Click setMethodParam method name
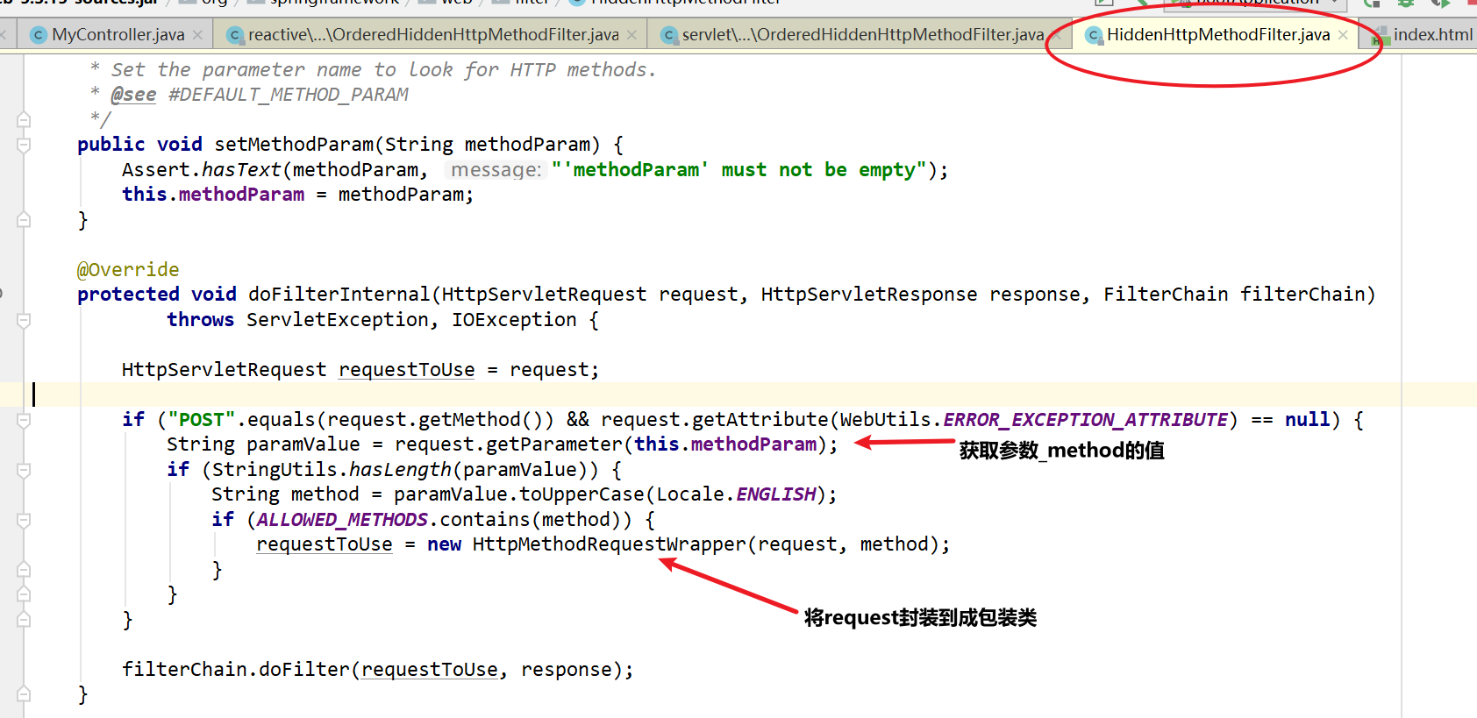Screen dimensions: 1477x718 (294, 145)
